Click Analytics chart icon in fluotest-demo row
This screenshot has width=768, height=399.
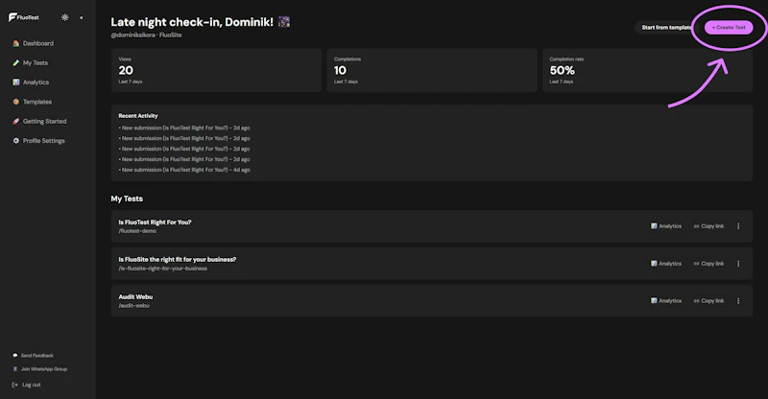coord(654,226)
